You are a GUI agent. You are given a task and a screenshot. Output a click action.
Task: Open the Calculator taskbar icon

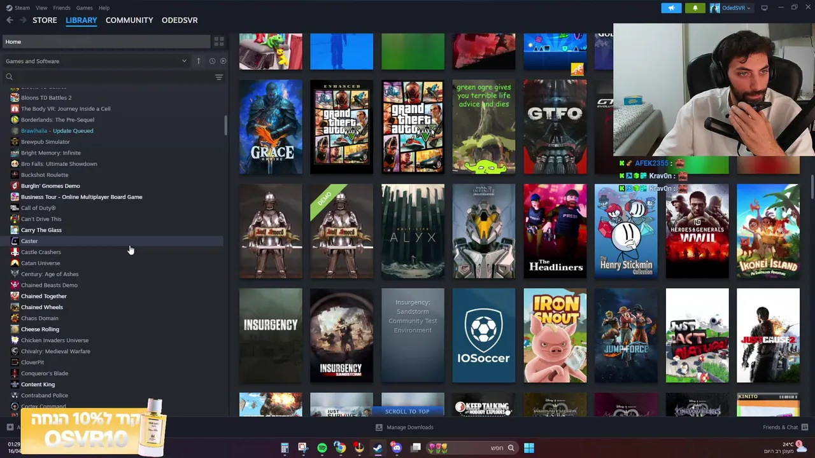285,448
